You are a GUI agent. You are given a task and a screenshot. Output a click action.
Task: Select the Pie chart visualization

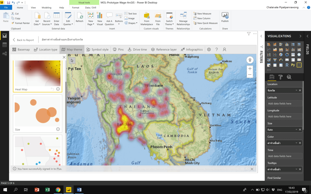pyautogui.click(x=281, y=55)
